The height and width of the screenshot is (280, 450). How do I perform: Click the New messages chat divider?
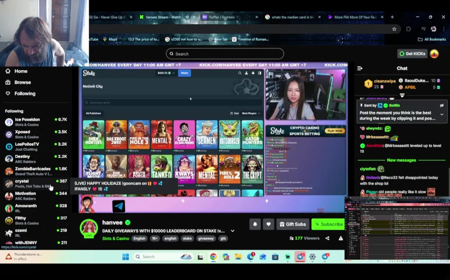[x=401, y=160]
